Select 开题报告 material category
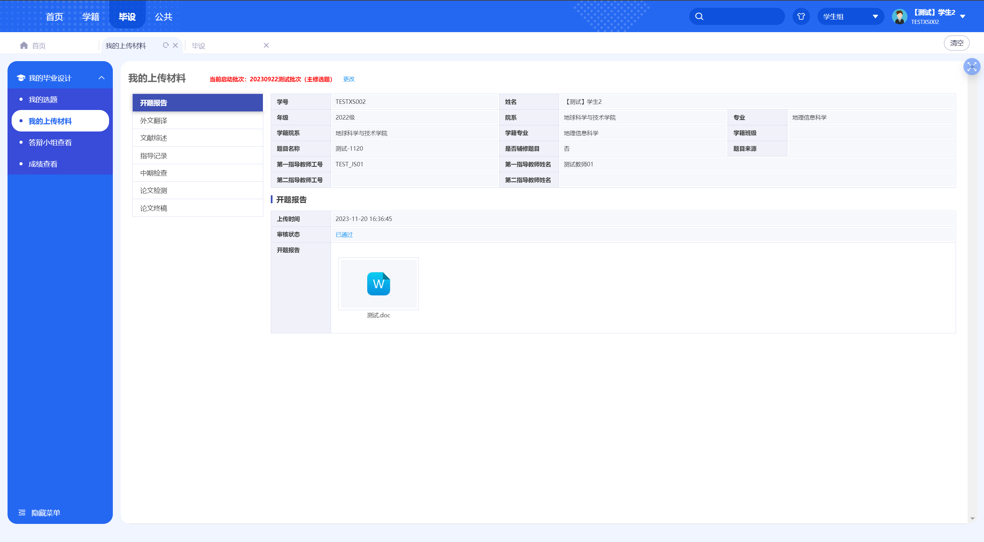984x542 pixels. pos(198,103)
